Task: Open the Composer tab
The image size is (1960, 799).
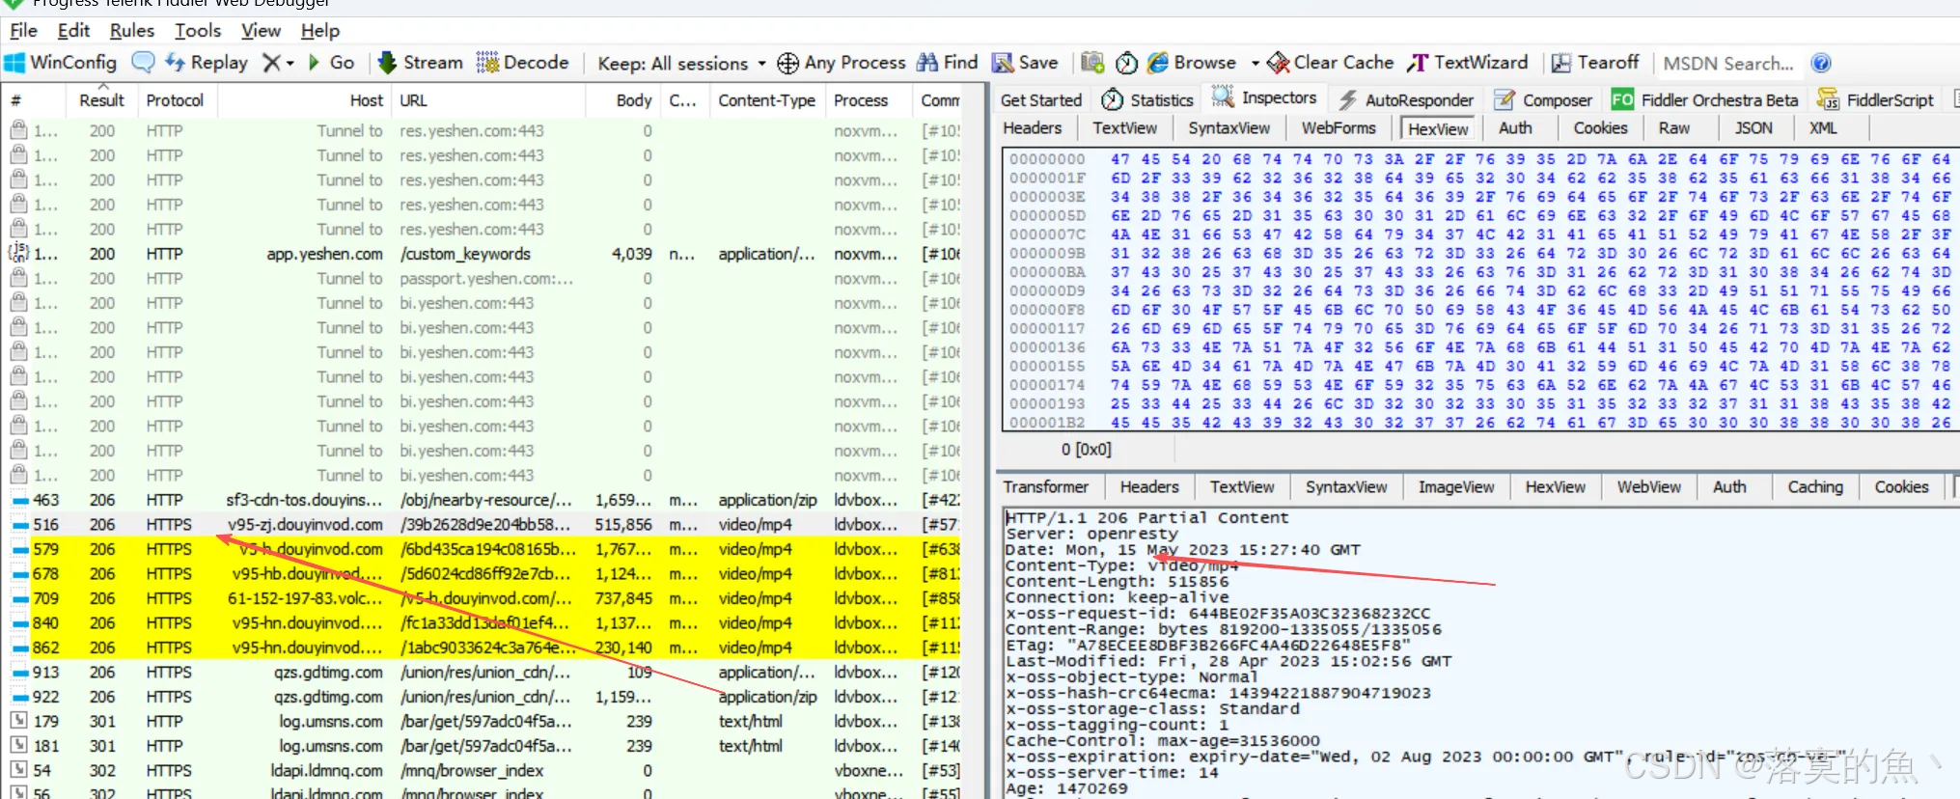Action: coord(1543,99)
